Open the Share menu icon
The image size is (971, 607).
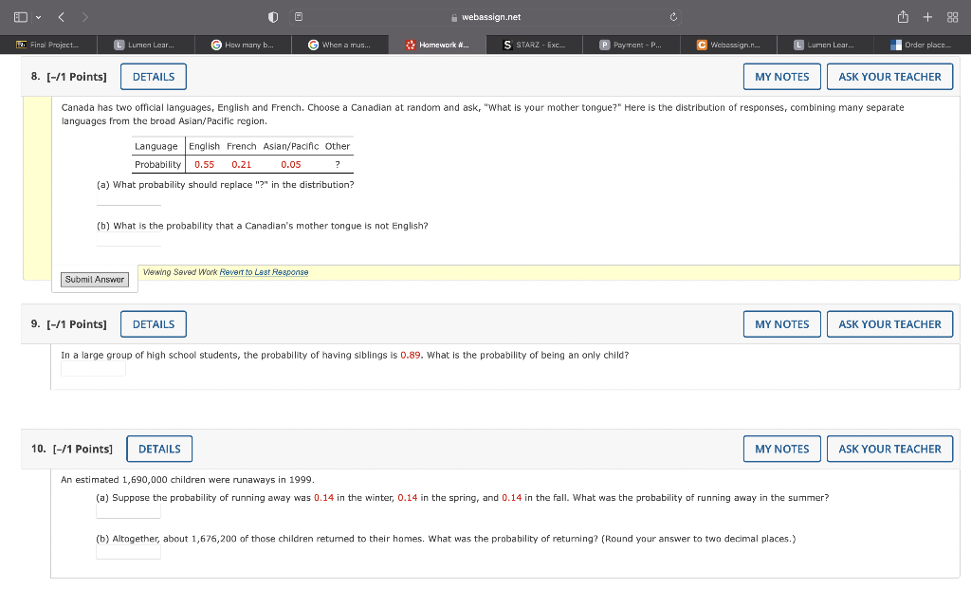pyautogui.click(x=905, y=16)
